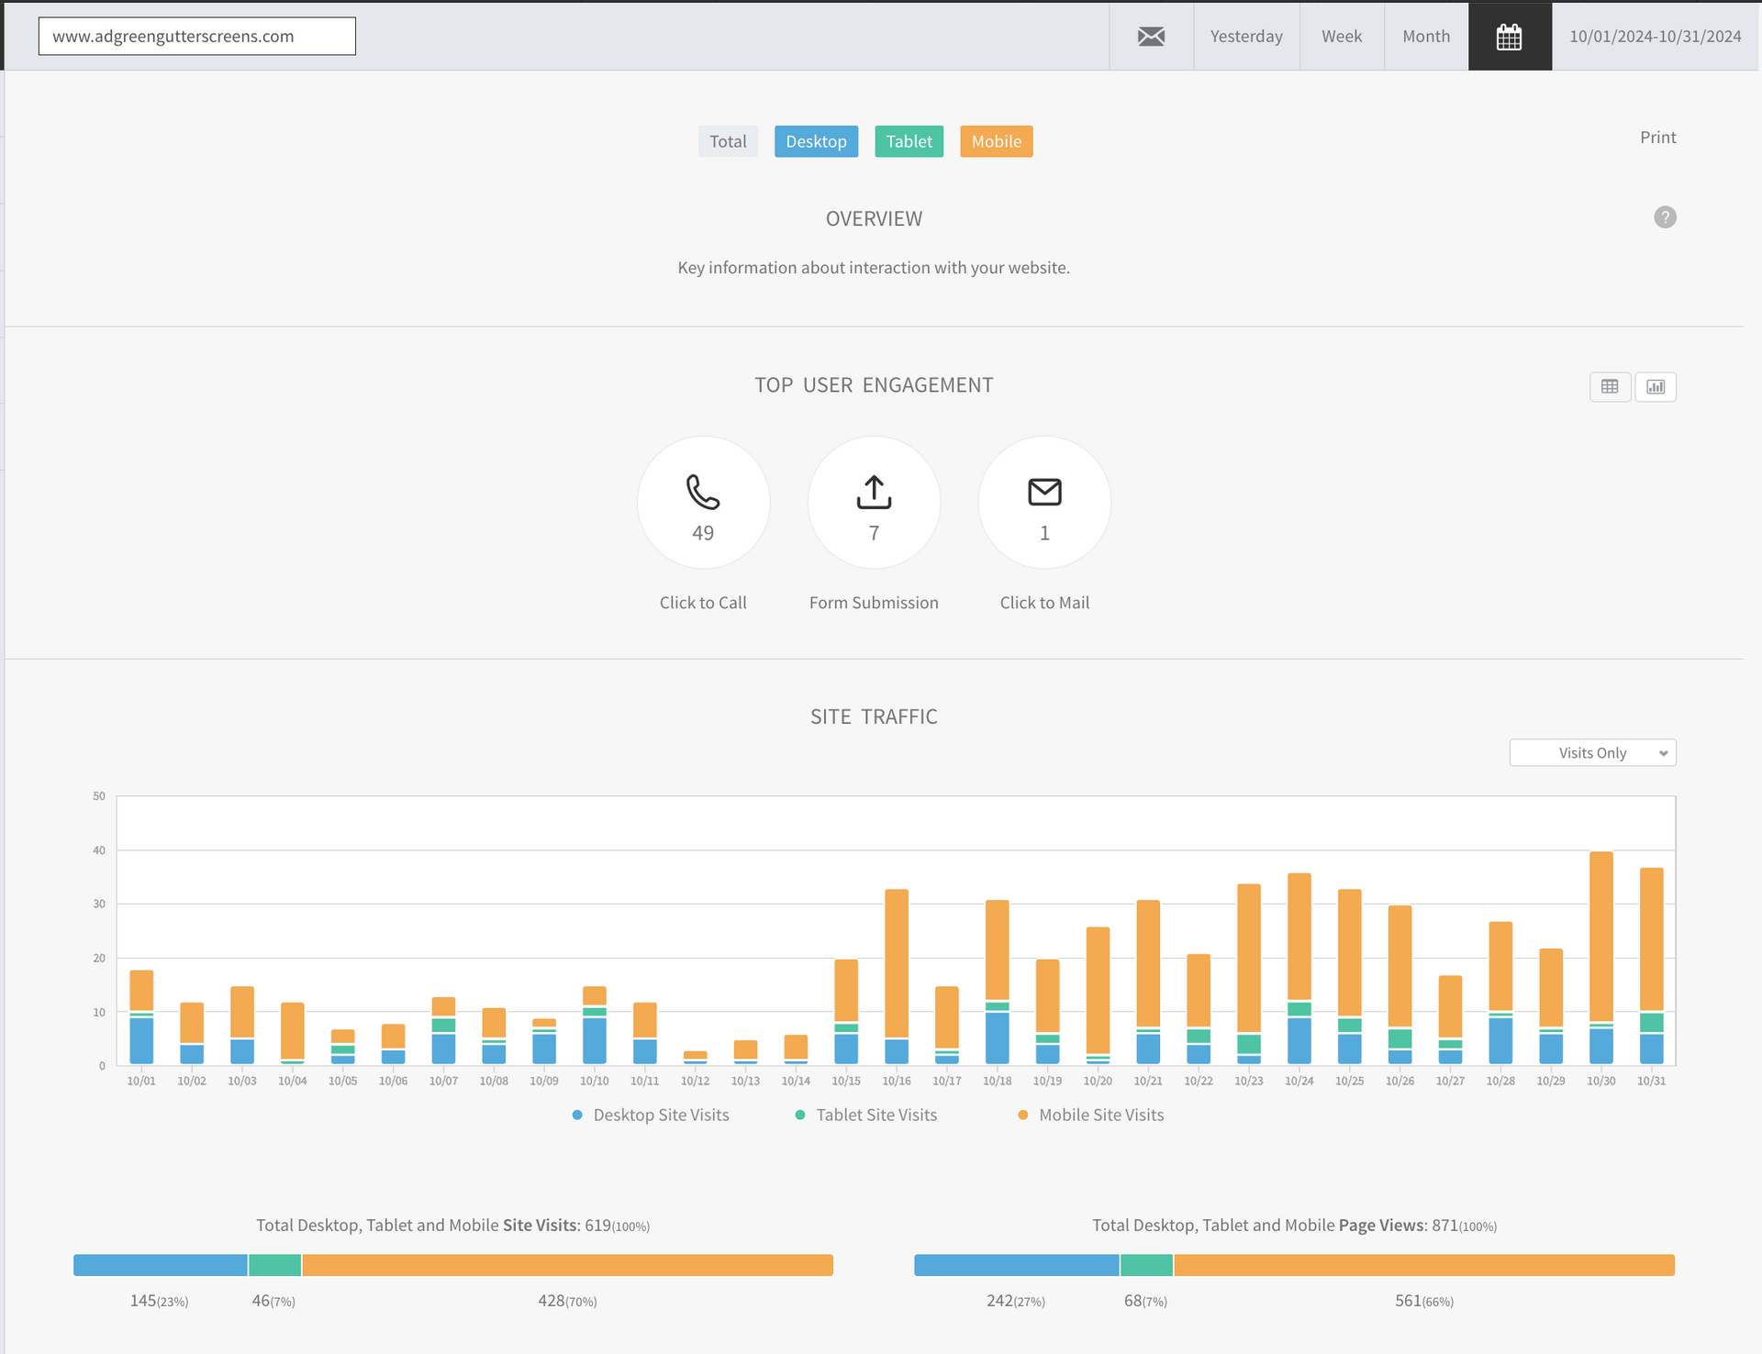Toggle the Mobile device filter button
The height and width of the screenshot is (1354, 1762).
click(x=996, y=140)
